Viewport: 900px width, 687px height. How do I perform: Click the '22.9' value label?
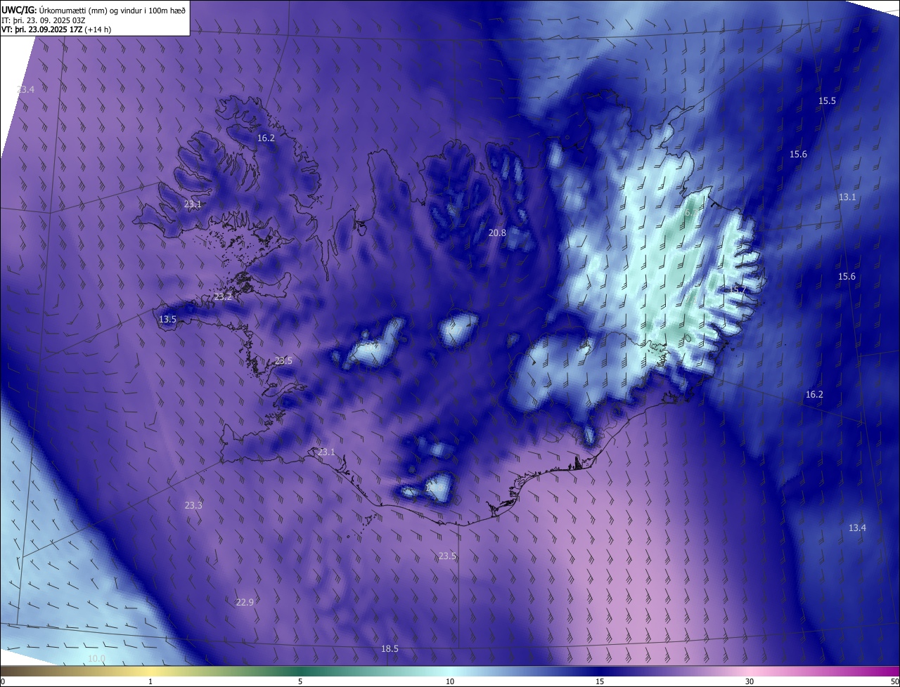245,602
